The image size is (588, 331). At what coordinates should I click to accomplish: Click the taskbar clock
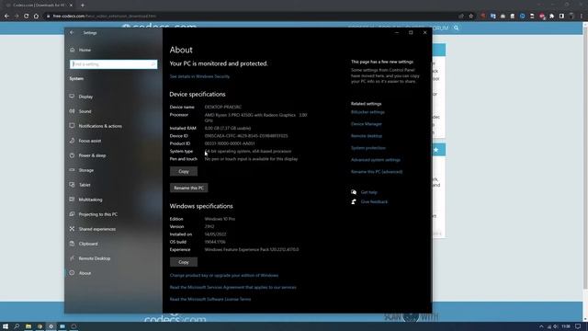click(x=566, y=326)
